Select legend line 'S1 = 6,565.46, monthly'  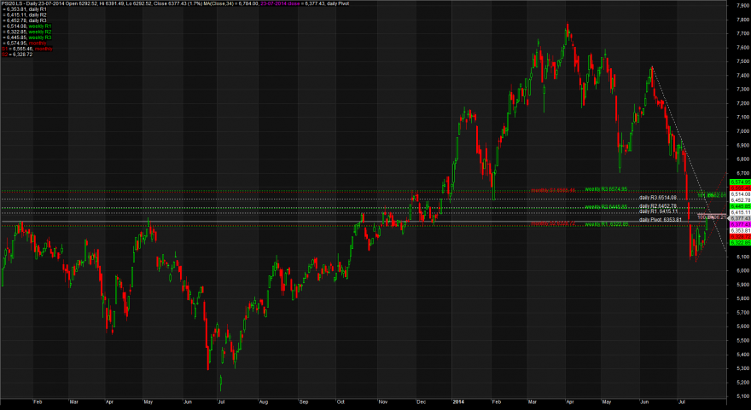tap(26, 49)
